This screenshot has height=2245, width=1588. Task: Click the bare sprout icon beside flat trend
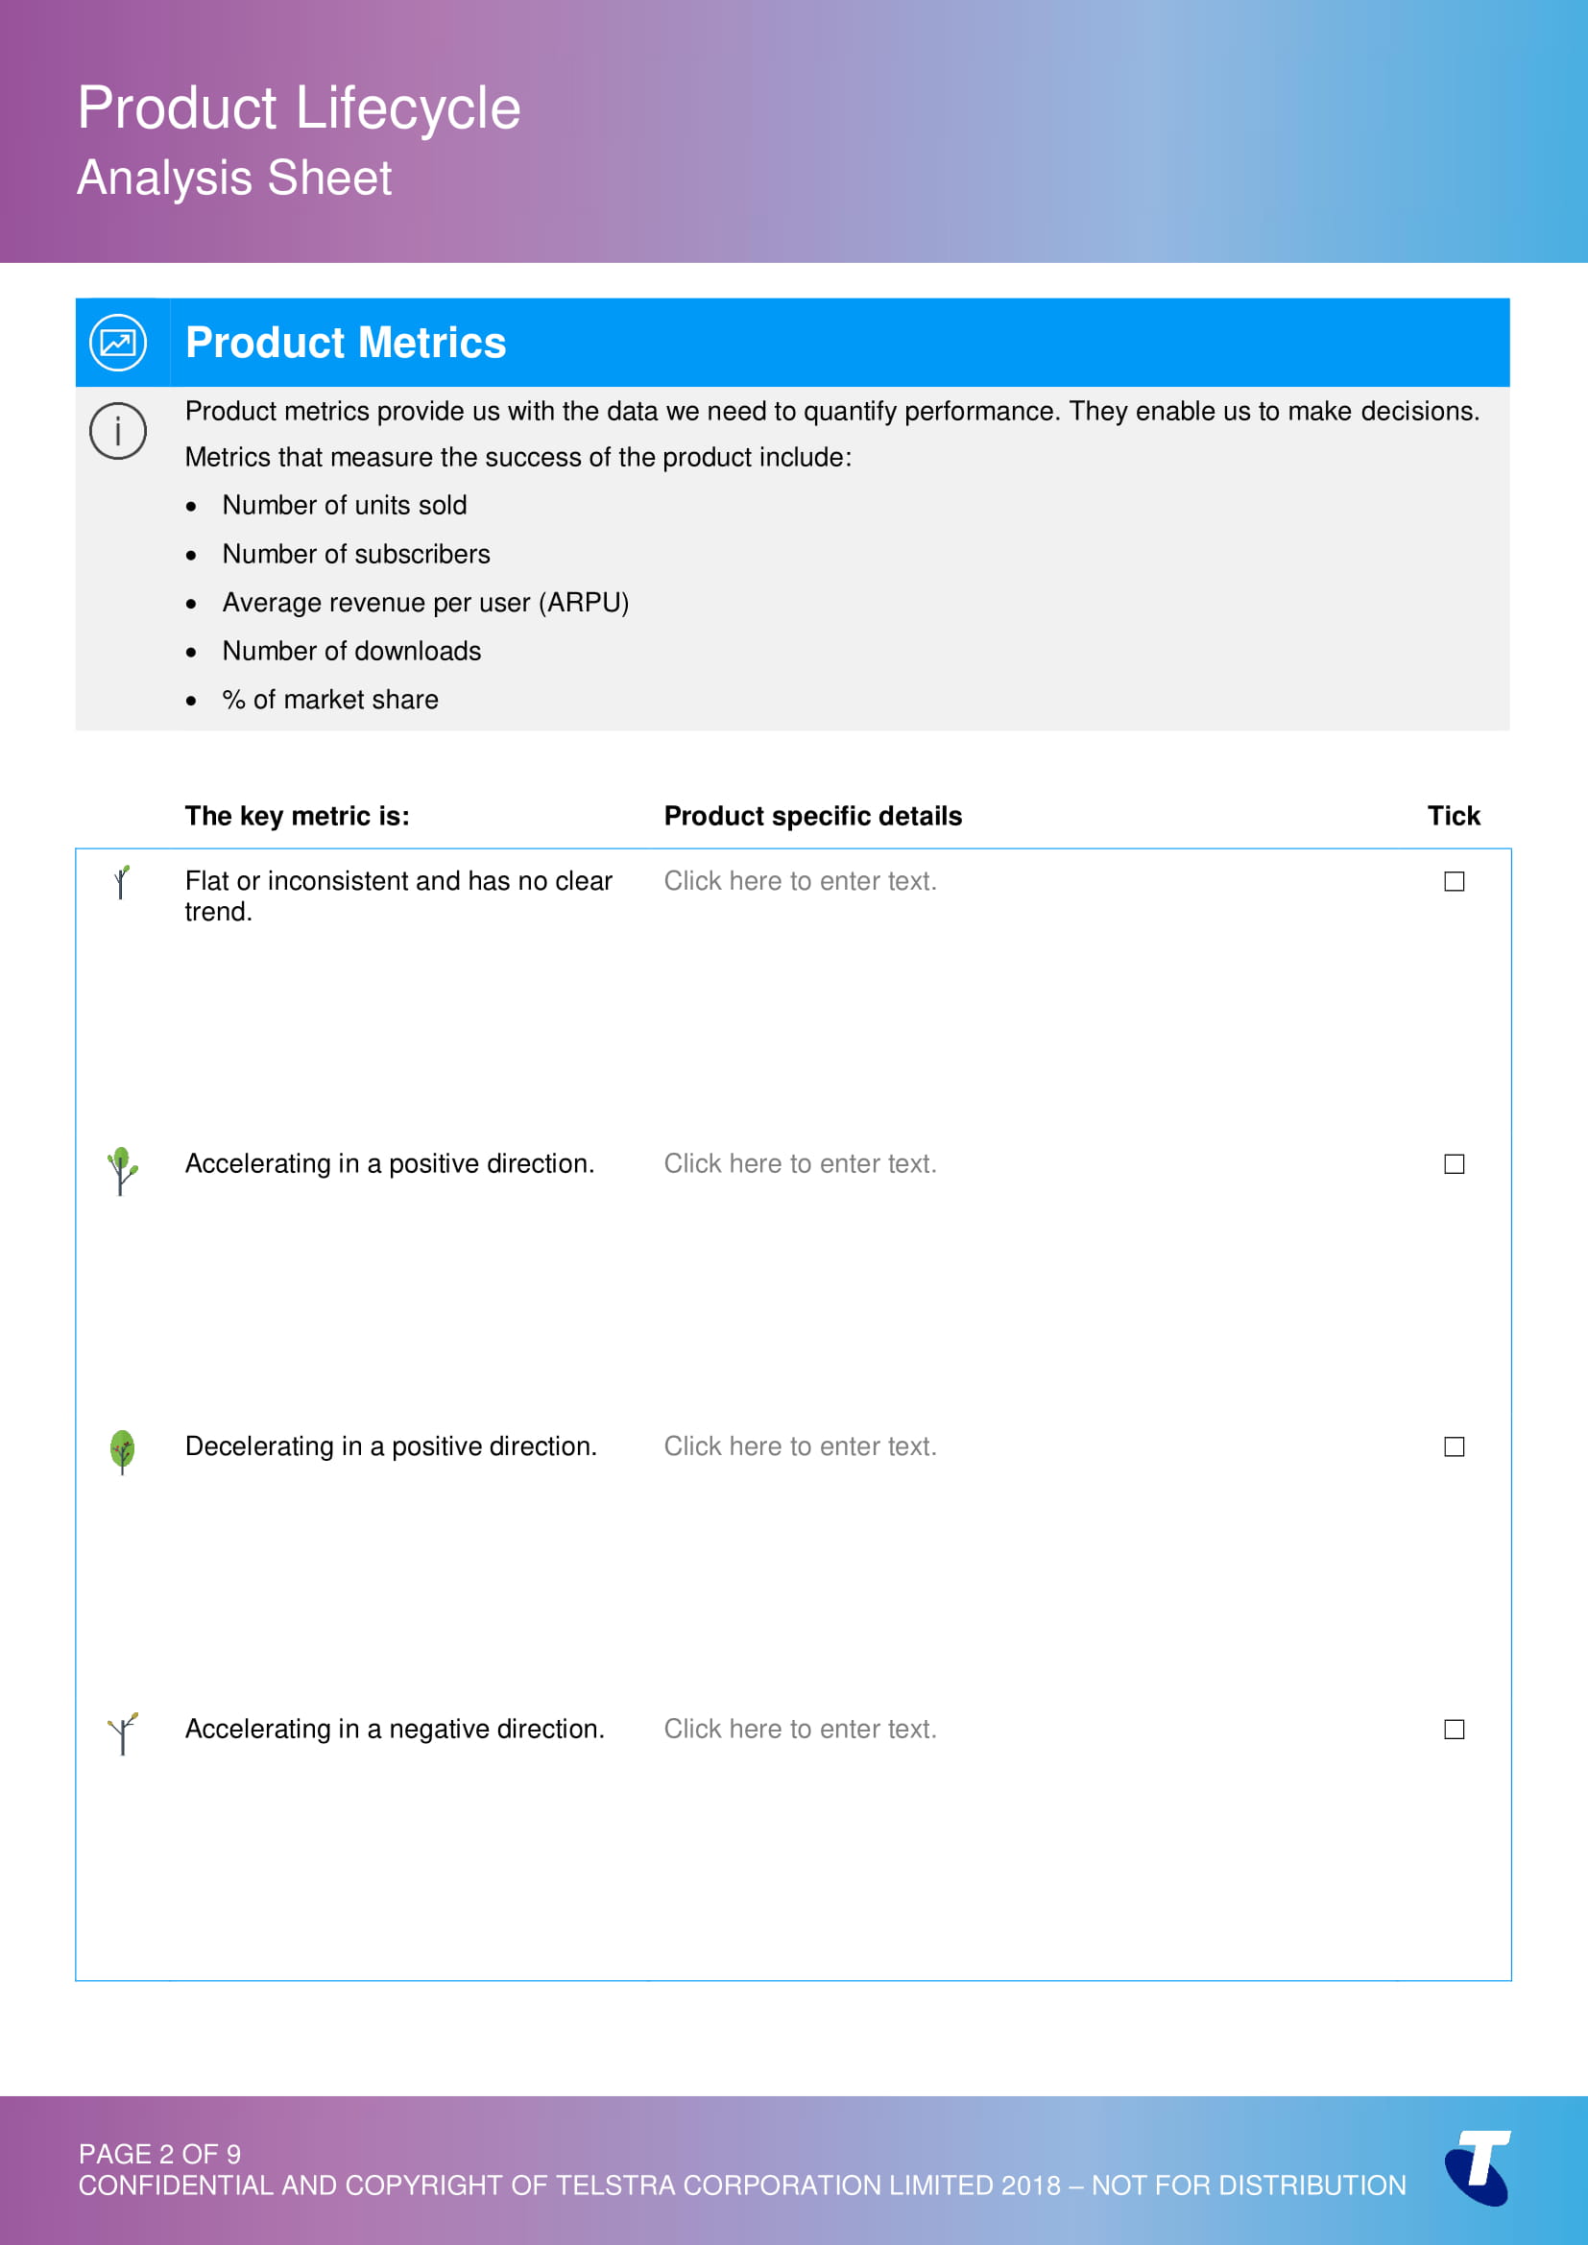point(121,882)
